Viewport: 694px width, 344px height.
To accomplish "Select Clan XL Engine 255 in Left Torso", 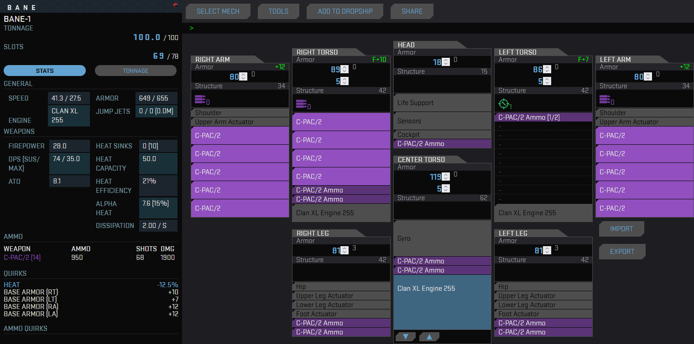I will (543, 213).
